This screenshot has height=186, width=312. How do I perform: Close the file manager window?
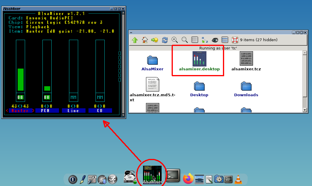[305, 32]
